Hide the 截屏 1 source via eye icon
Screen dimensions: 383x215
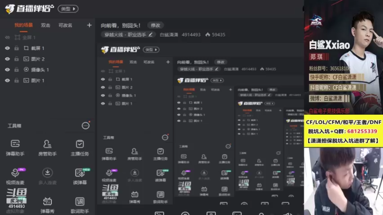tap(7, 48)
